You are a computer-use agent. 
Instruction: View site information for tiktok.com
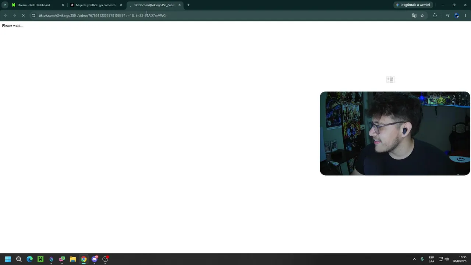[34, 15]
